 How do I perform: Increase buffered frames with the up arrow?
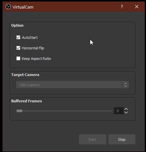(x=126, y=109)
